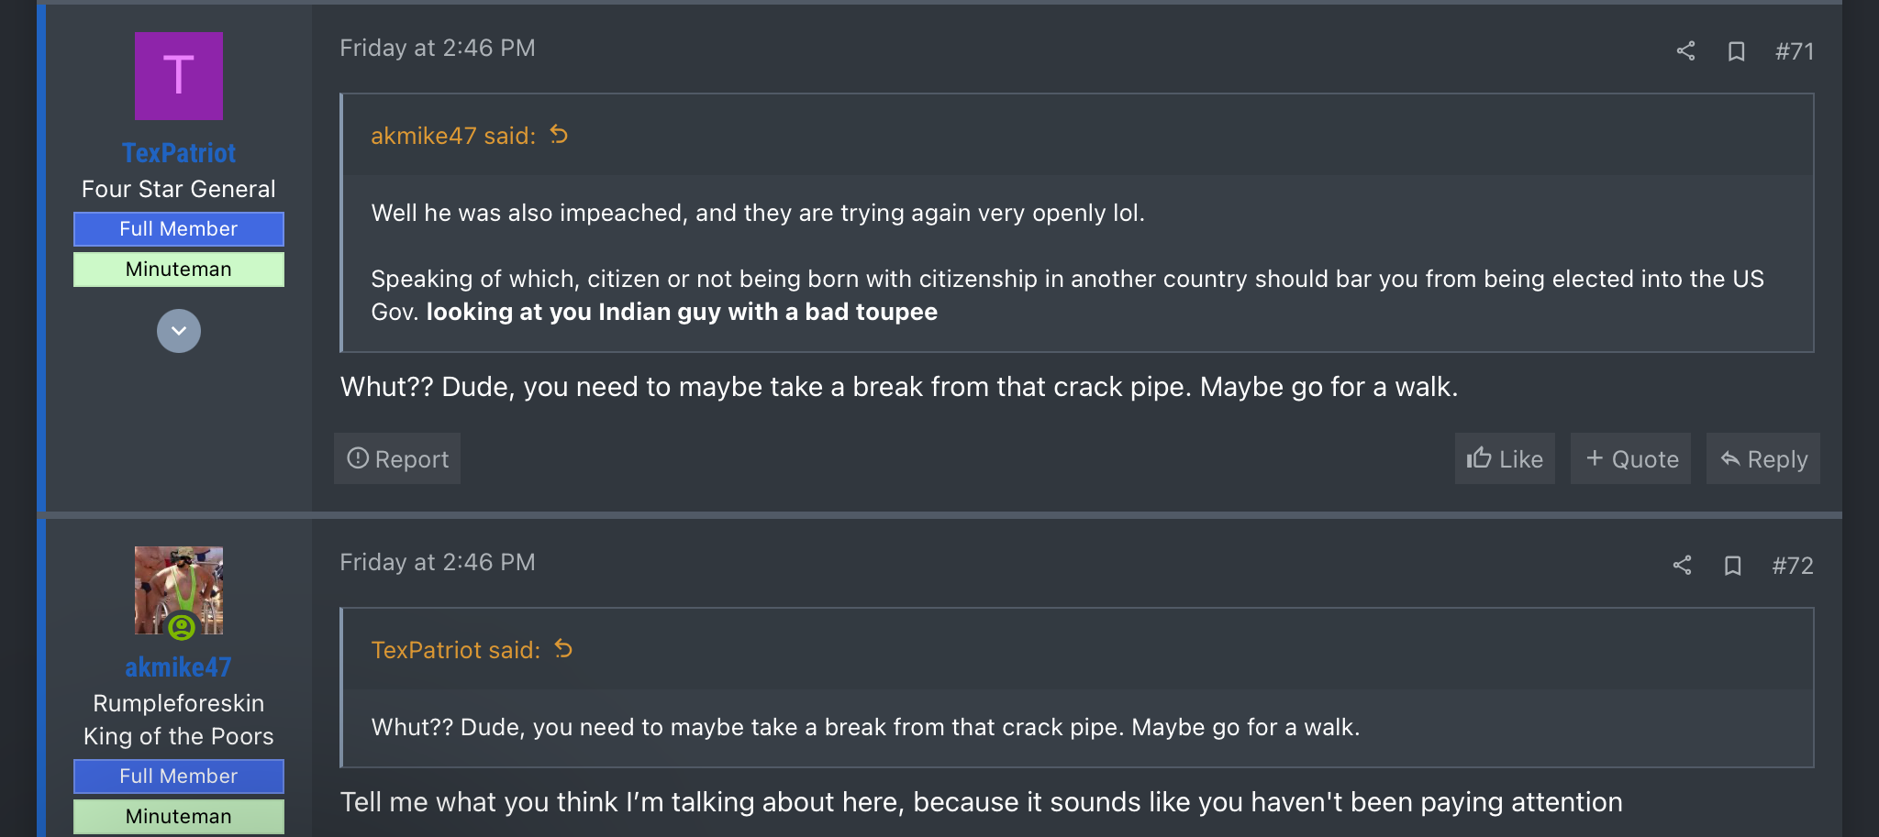Expand TexPatriot's user details chevron
The height and width of the screenshot is (837, 1879).
pos(179,331)
